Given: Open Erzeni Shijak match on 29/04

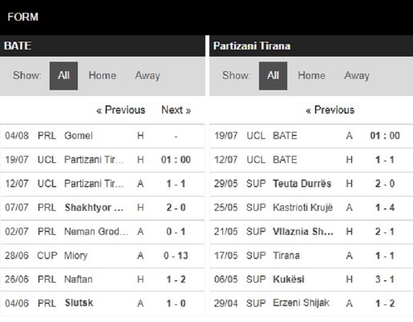Looking at the screenshot, I should pos(312,303).
